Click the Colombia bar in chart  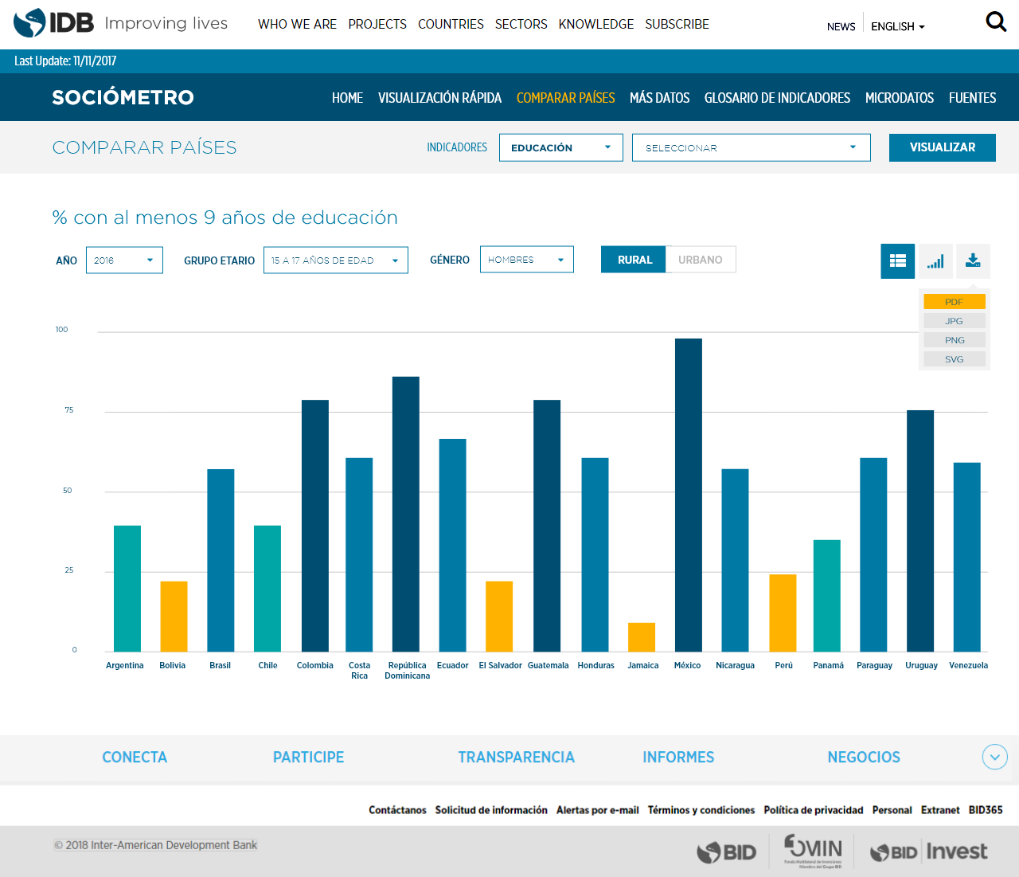click(x=315, y=526)
